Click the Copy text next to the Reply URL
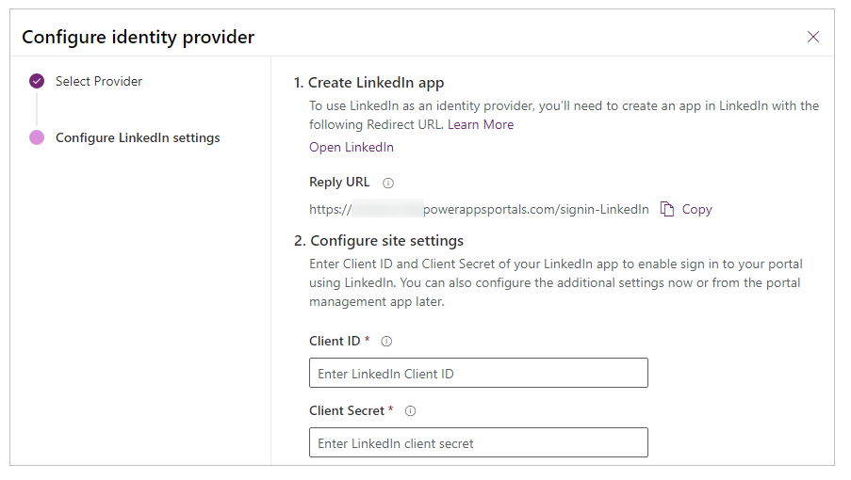Screen dimensions: 851x480 click(x=696, y=210)
